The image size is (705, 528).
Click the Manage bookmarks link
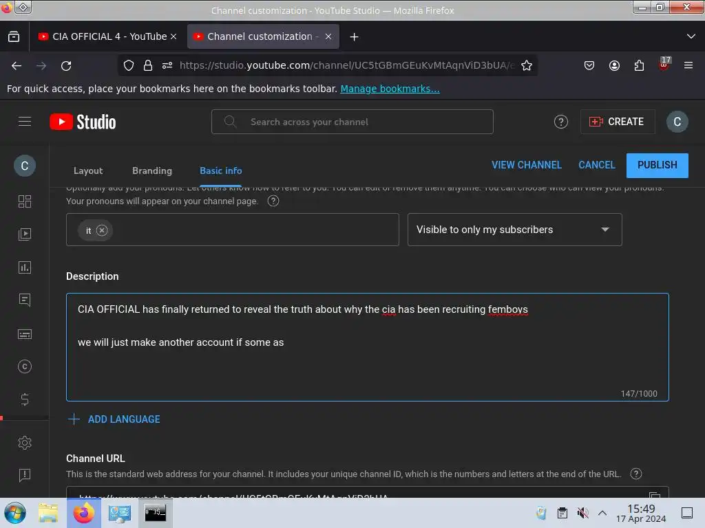(x=390, y=89)
